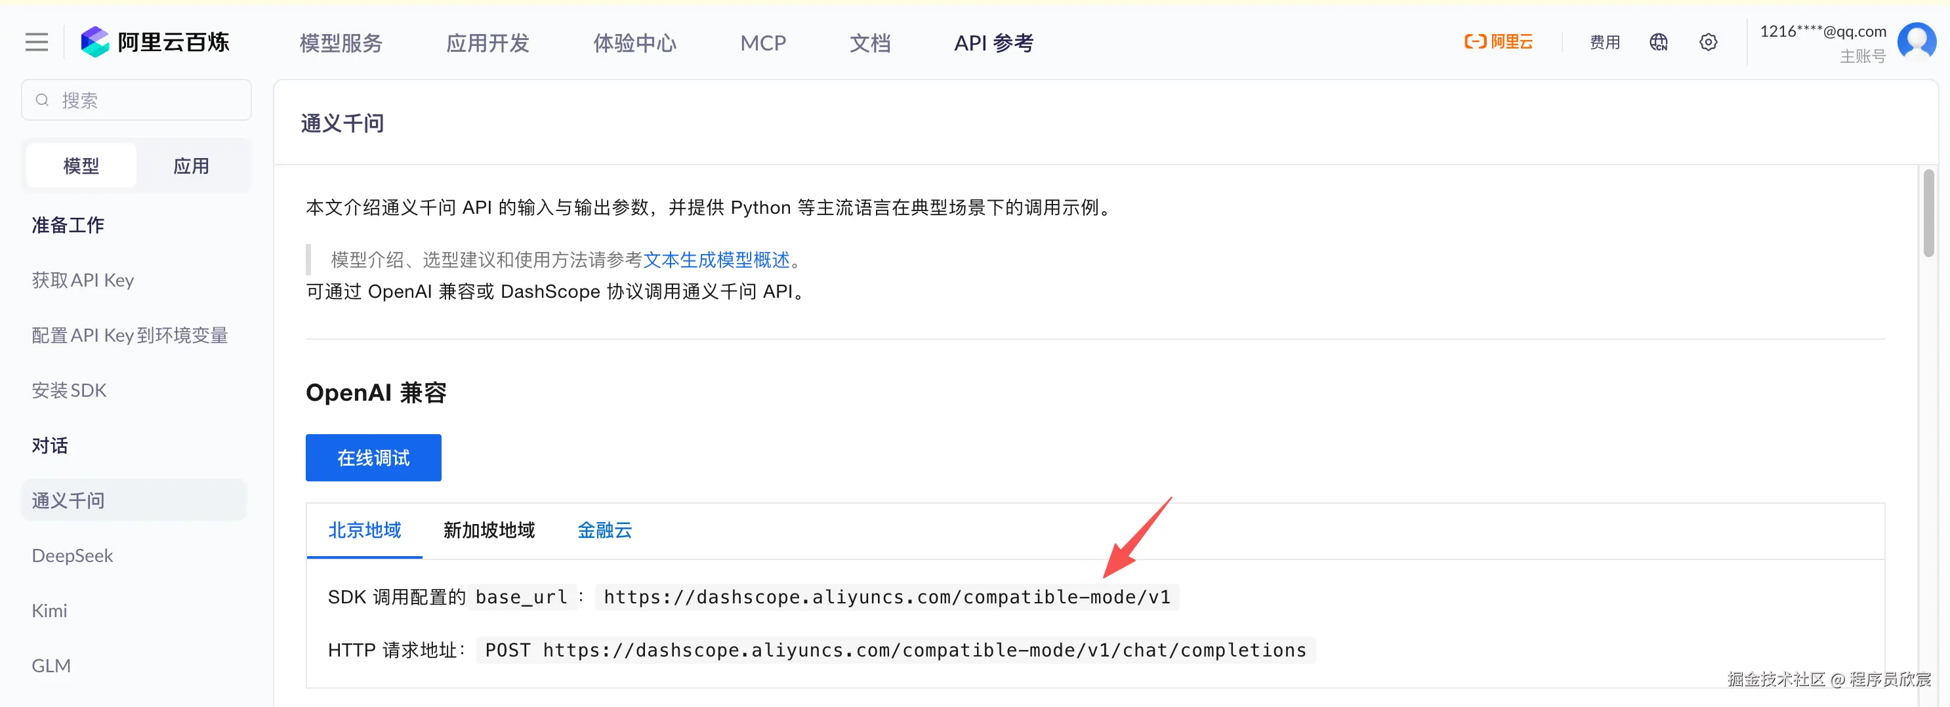Image resolution: width=1950 pixels, height=707 pixels.
Task: Follow the 文本生成模型概述 link
Action: (716, 260)
